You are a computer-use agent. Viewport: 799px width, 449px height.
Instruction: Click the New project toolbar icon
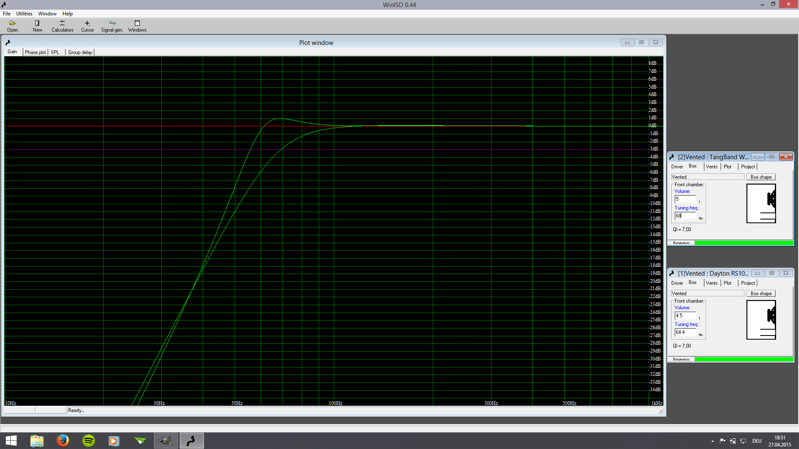[37, 26]
